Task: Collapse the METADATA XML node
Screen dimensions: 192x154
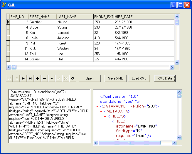Action: coord(101,111)
